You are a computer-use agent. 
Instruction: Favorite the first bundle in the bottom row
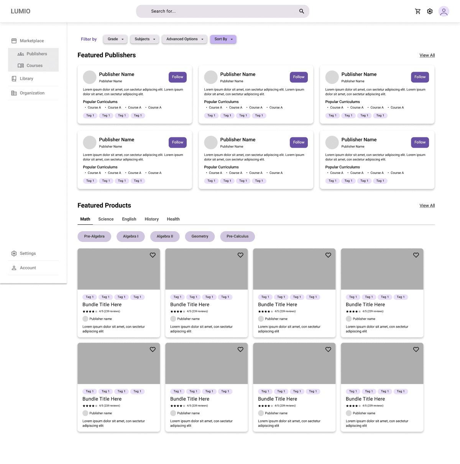[x=153, y=350]
